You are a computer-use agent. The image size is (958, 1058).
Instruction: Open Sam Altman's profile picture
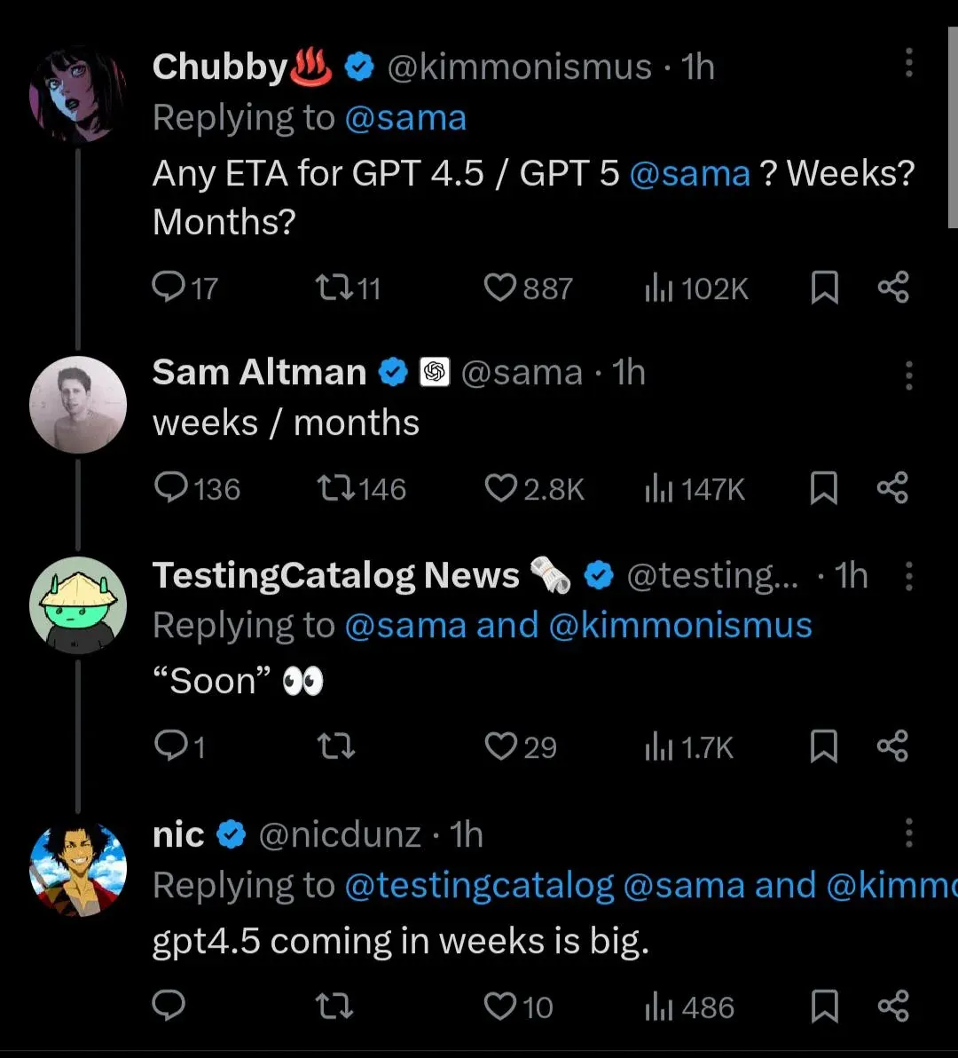point(78,405)
